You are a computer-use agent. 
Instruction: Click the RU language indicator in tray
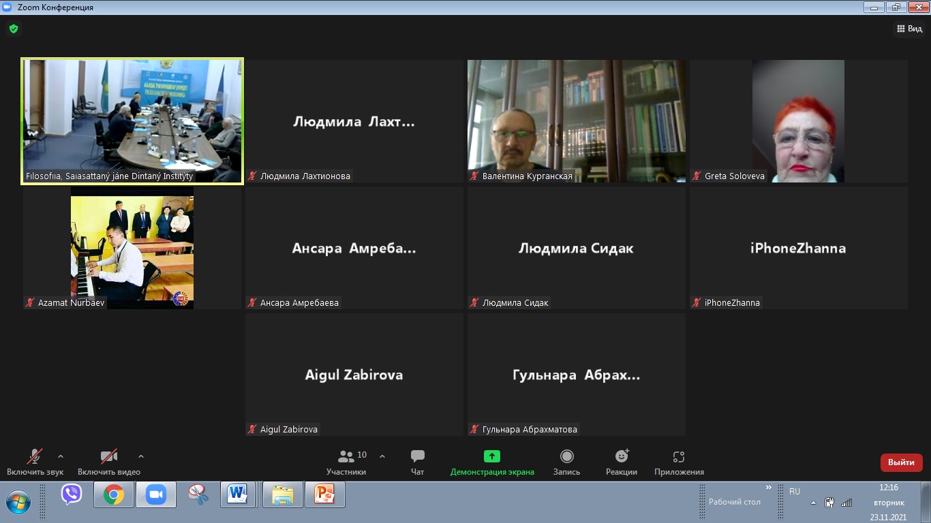coord(795,491)
